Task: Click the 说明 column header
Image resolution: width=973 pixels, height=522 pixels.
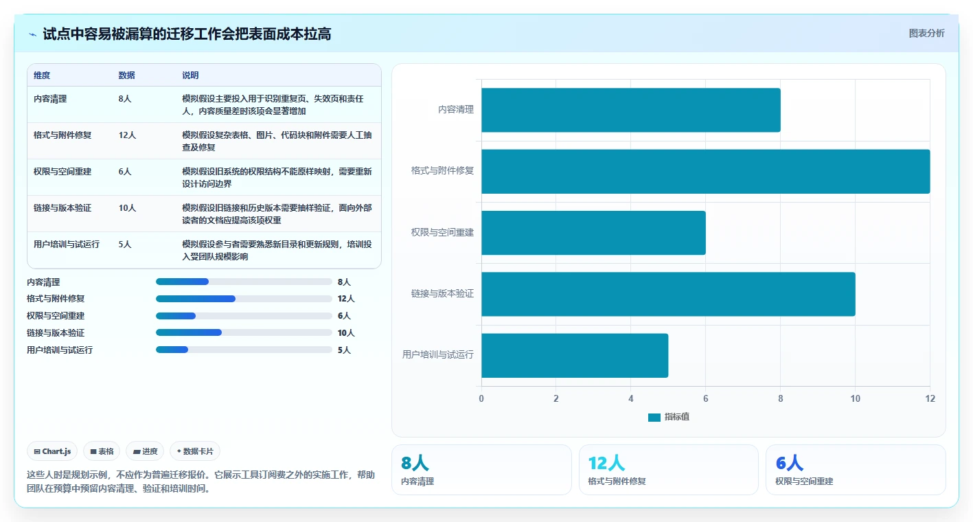Action: [190, 76]
